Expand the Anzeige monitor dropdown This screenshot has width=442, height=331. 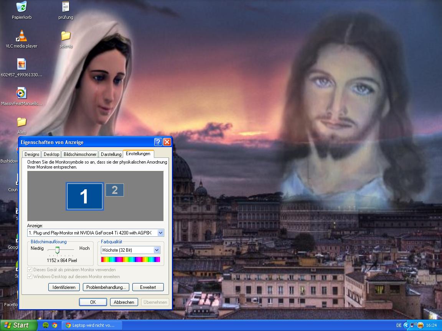click(x=160, y=233)
